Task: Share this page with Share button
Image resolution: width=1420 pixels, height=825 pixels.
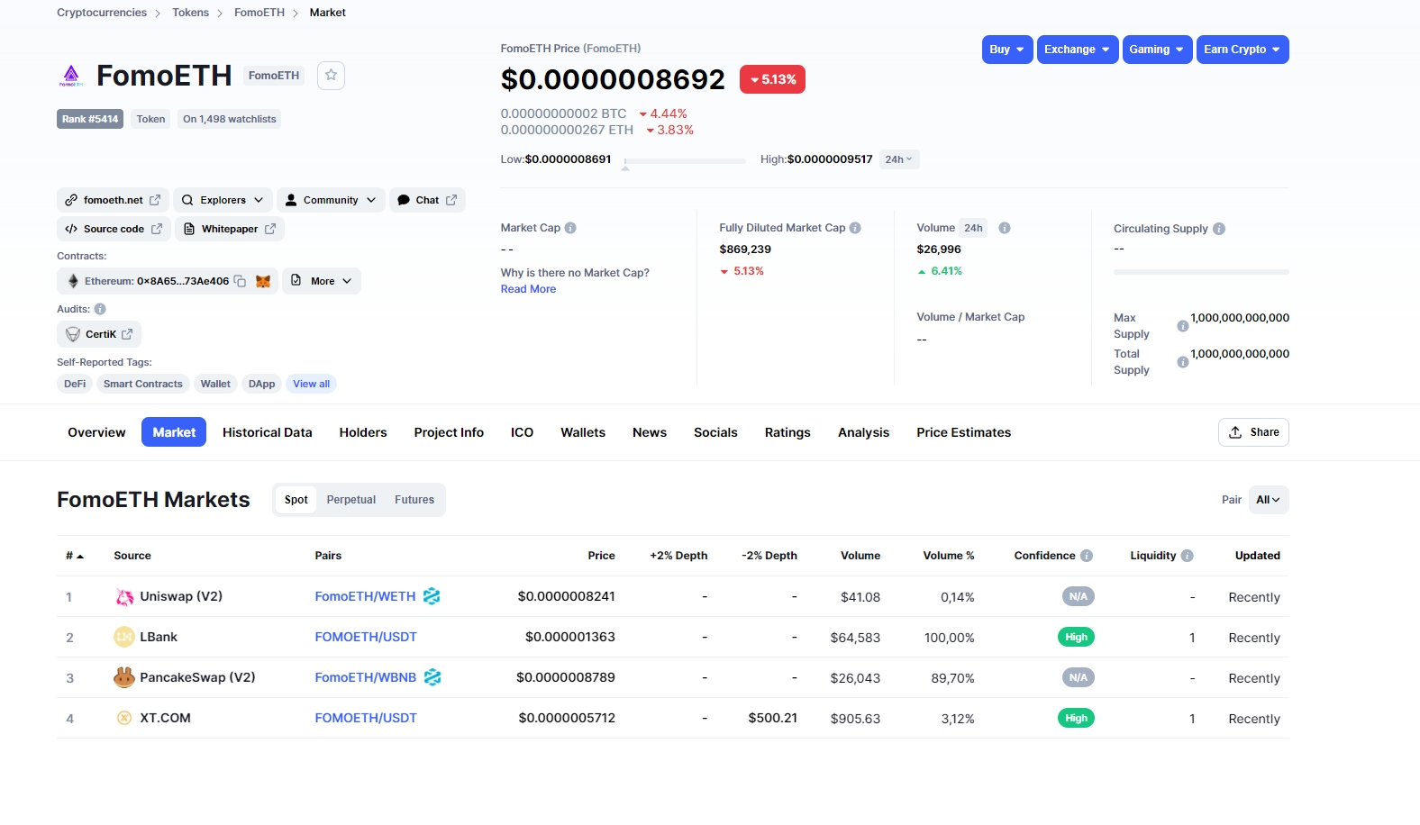Action: point(1253,432)
